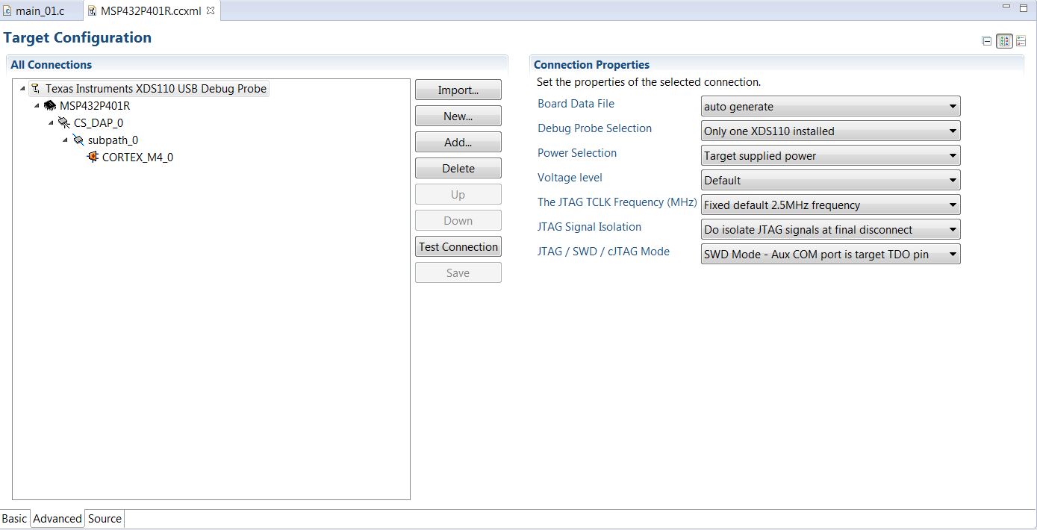
Task: Switch to the Basic tab
Action: pyautogui.click(x=14, y=519)
